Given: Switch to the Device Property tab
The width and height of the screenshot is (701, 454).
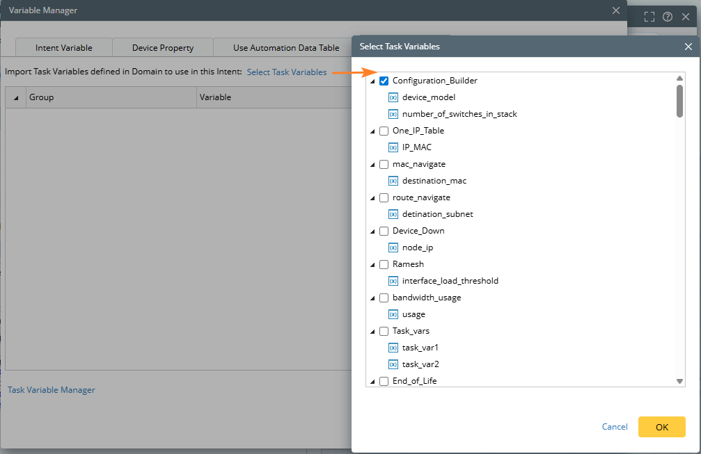Looking at the screenshot, I should (163, 48).
